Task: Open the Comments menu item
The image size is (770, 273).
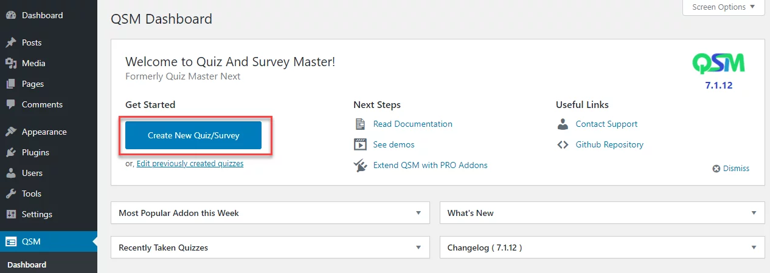Action: click(49, 104)
